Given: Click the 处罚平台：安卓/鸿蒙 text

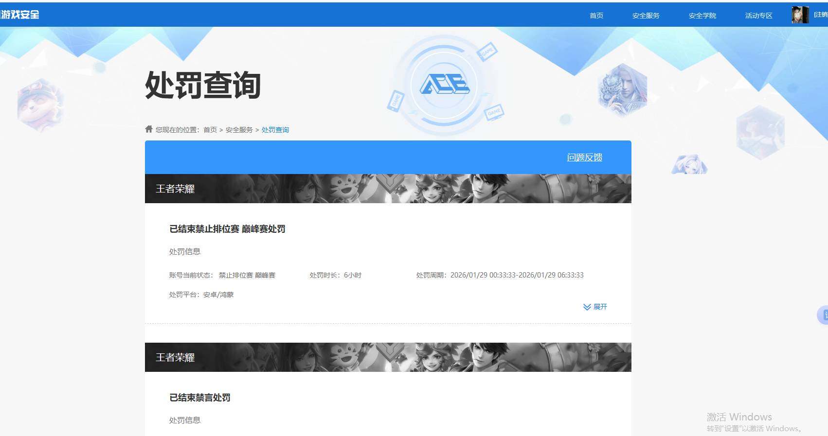Looking at the screenshot, I should tap(201, 295).
